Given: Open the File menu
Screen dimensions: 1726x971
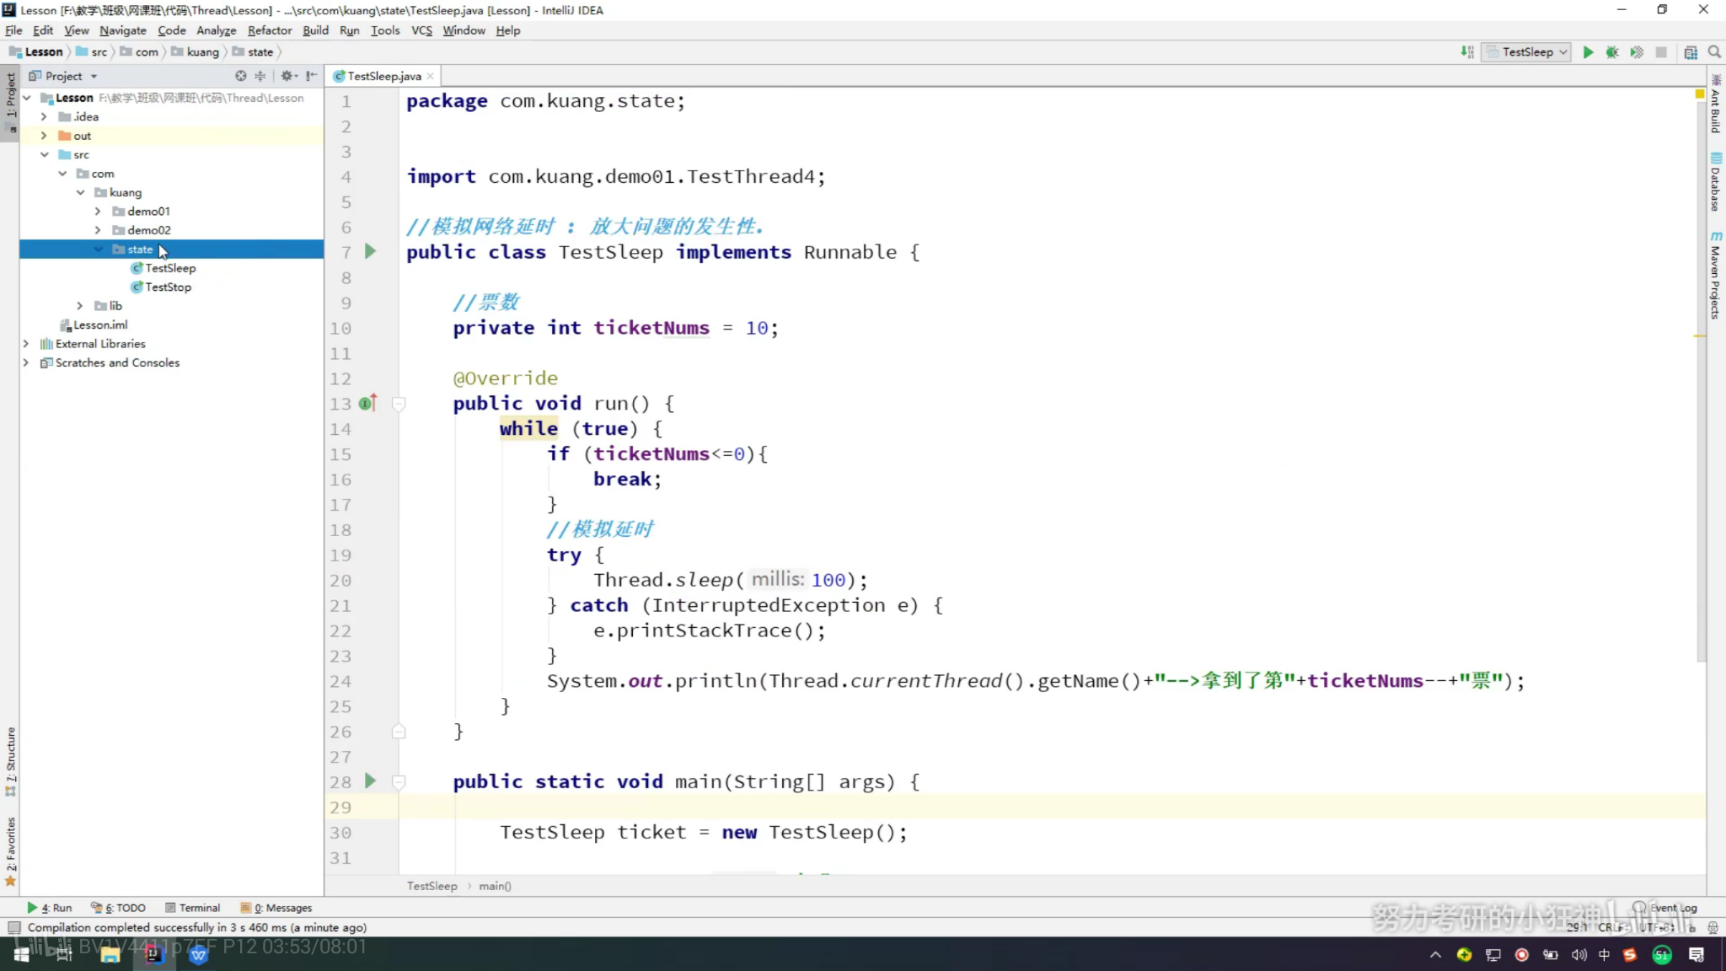Looking at the screenshot, I should pos(13,30).
